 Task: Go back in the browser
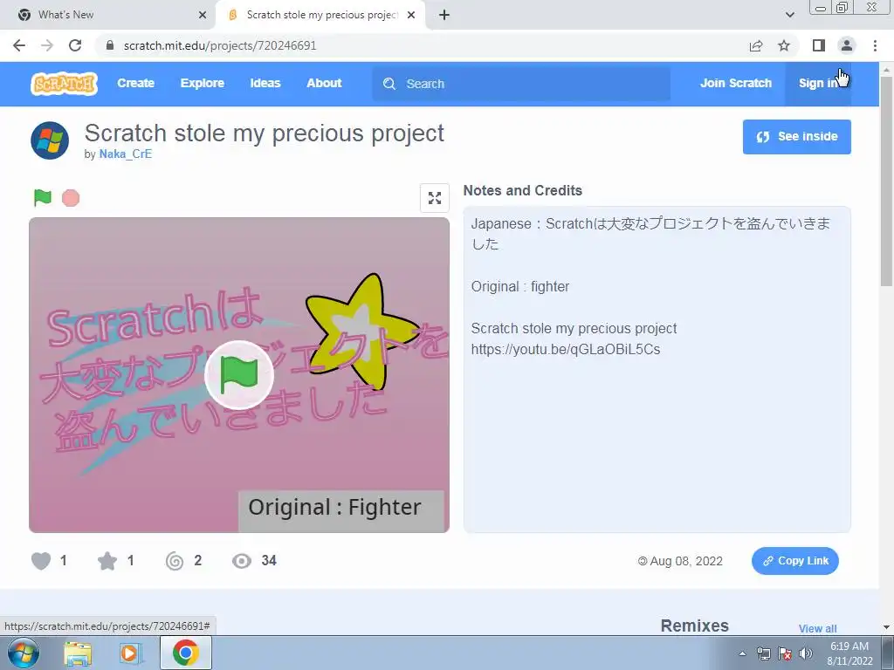[x=19, y=45]
